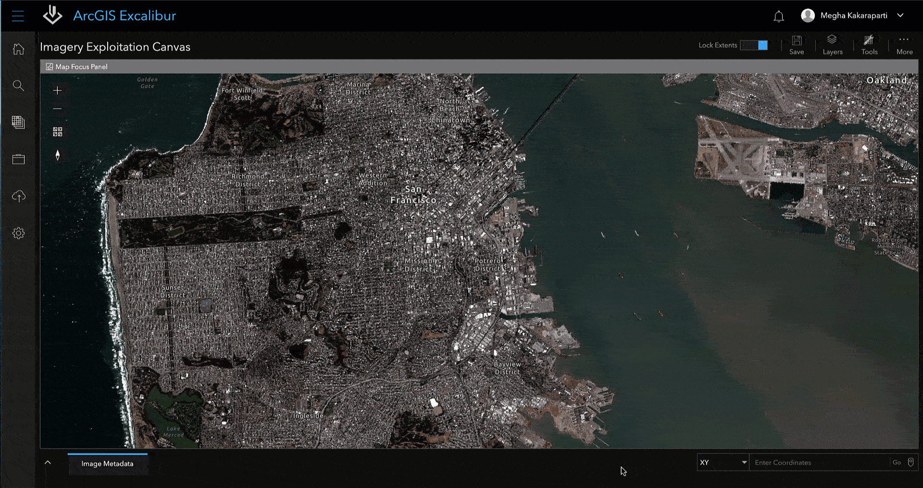The height and width of the screenshot is (488, 923).
Task: Click the Ingleside map label
Action: (x=308, y=415)
